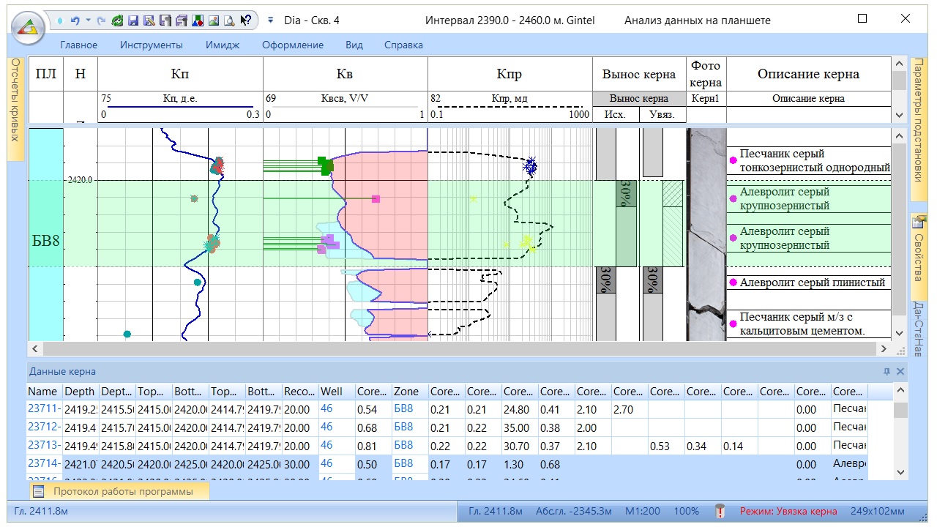Click the core cylinder icon in status bar
This screenshot has height=527, width=937.
tap(719, 511)
